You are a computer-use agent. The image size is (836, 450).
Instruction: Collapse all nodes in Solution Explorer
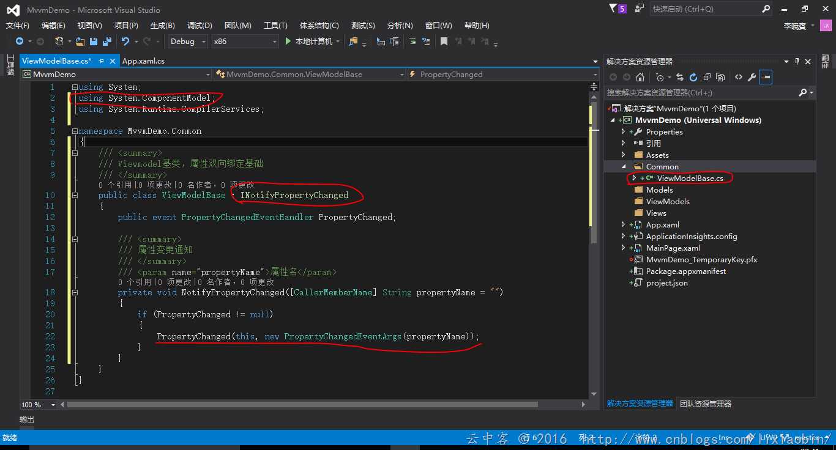707,77
